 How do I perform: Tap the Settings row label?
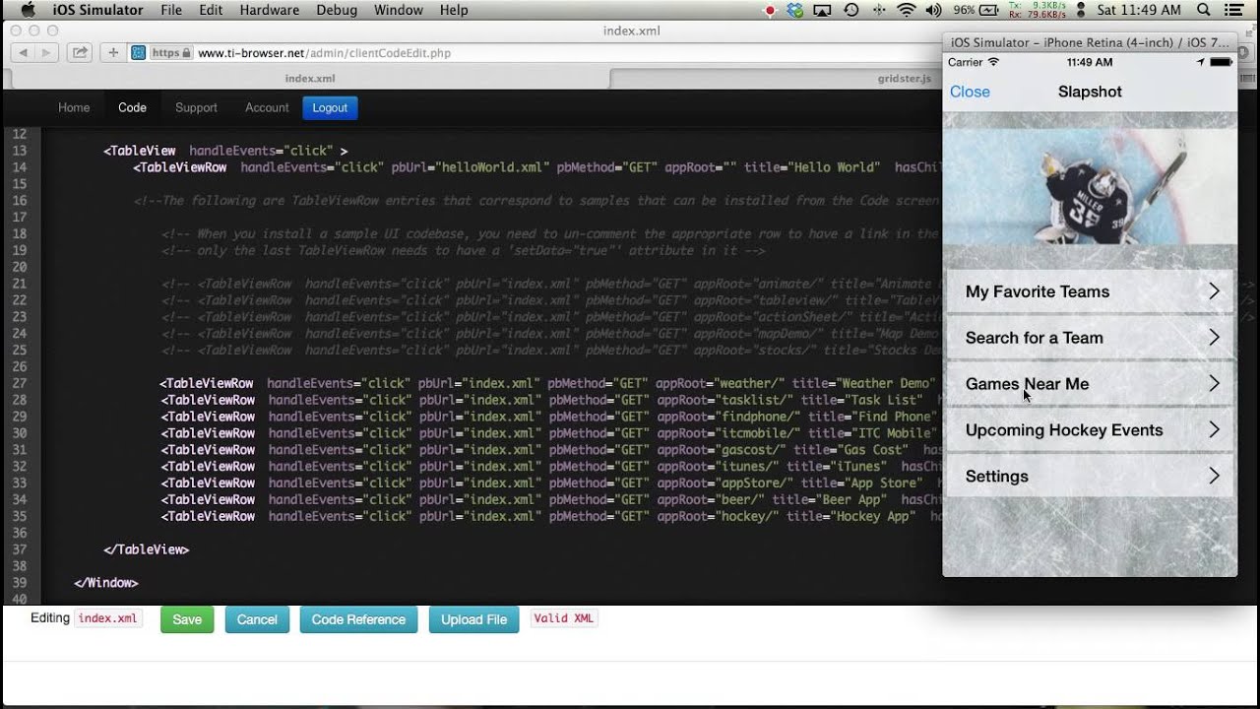pyautogui.click(x=997, y=477)
